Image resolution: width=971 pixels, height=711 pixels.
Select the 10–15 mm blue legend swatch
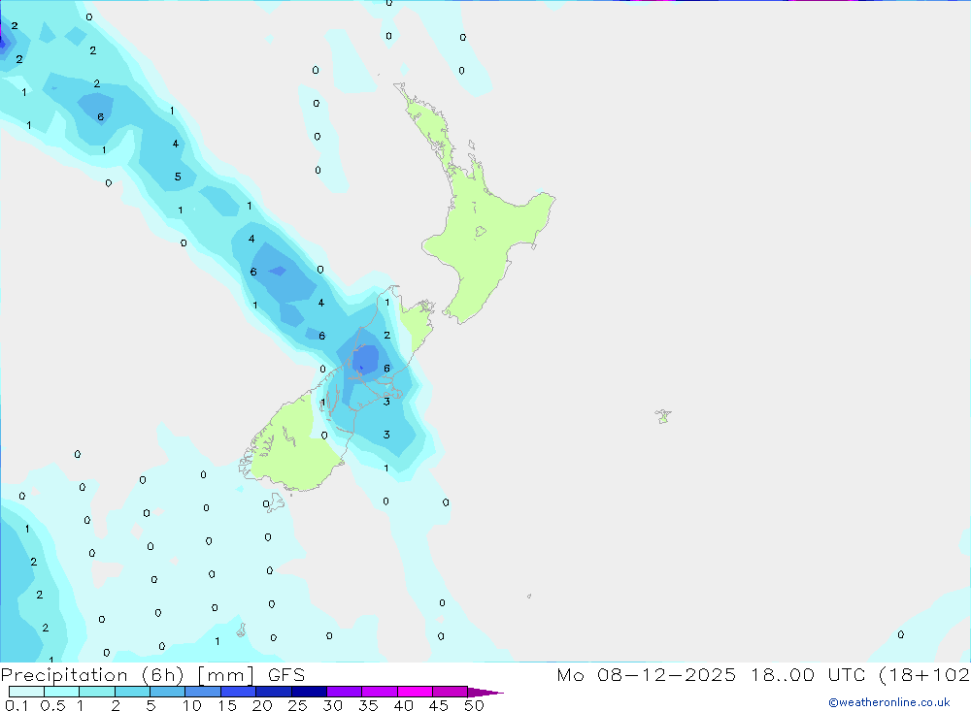[203, 692]
